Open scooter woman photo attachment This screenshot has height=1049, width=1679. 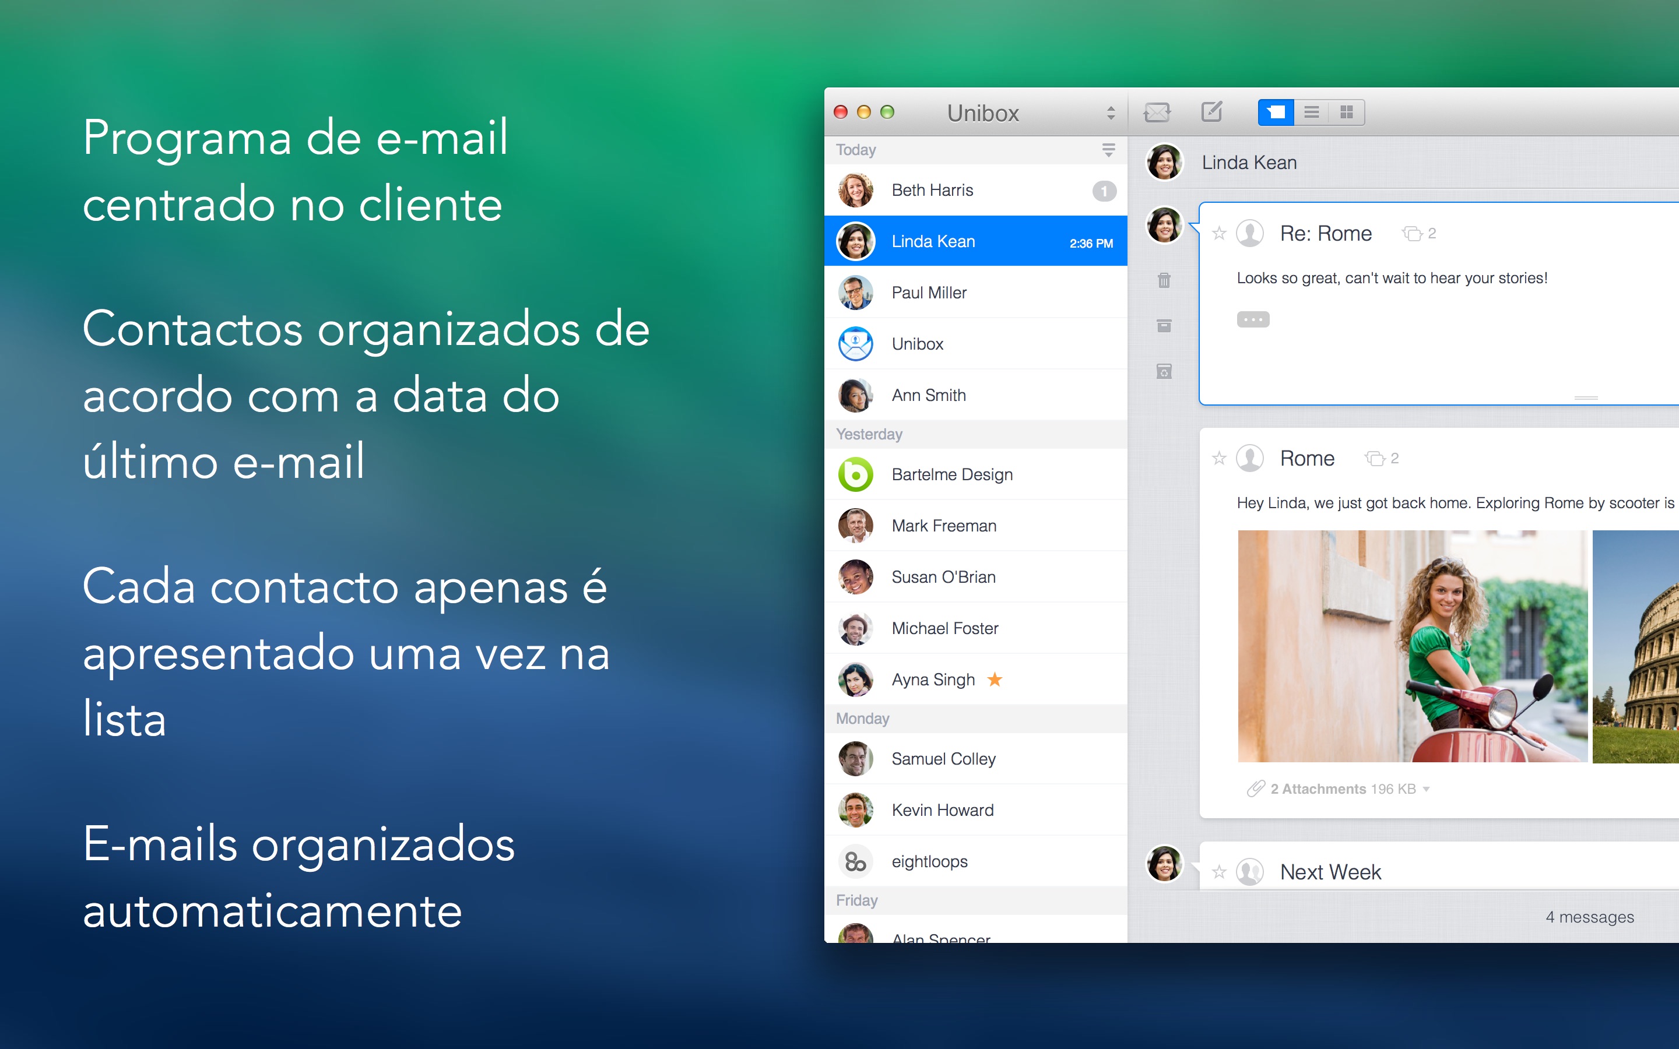[x=1413, y=646]
